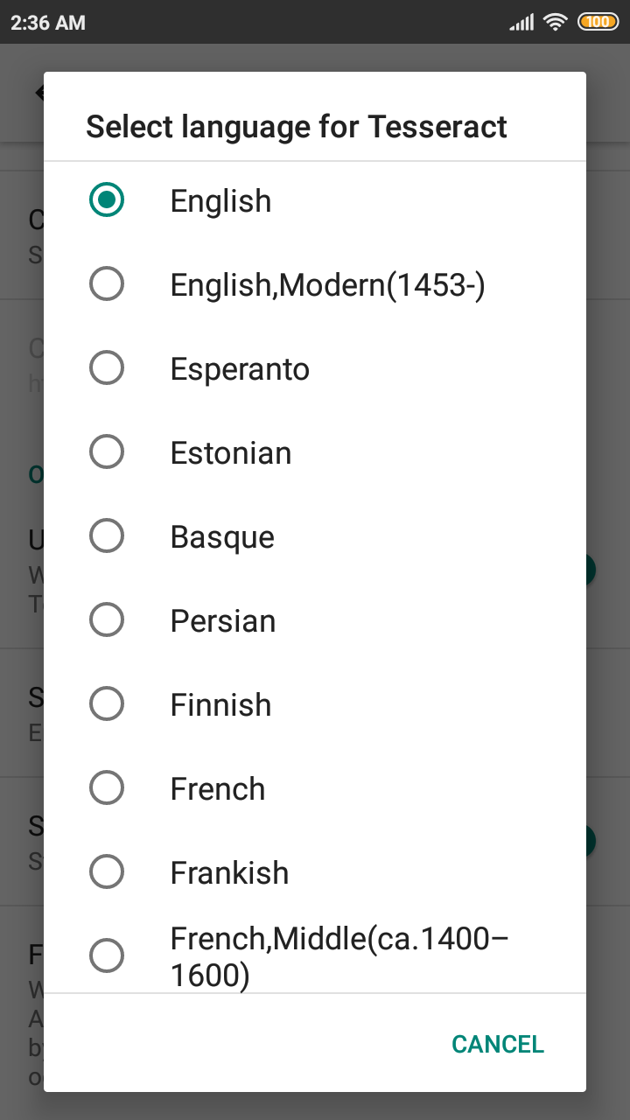
Task: Tap the Frankish language text
Action: 229,873
